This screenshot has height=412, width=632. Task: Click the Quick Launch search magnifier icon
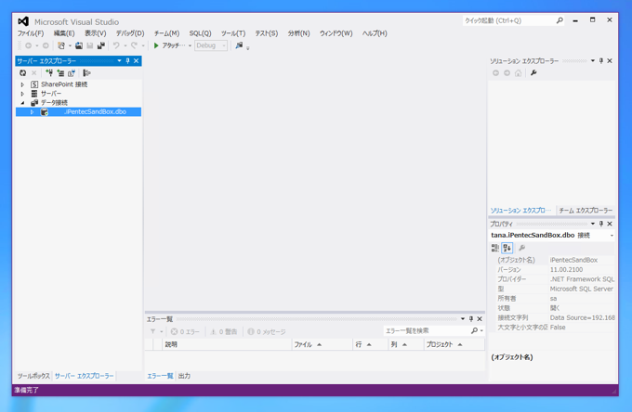coord(560,20)
